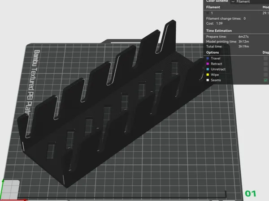Select the Travel option label
This screenshot has height=201, width=269.
pyautogui.click(x=216, y=59)
